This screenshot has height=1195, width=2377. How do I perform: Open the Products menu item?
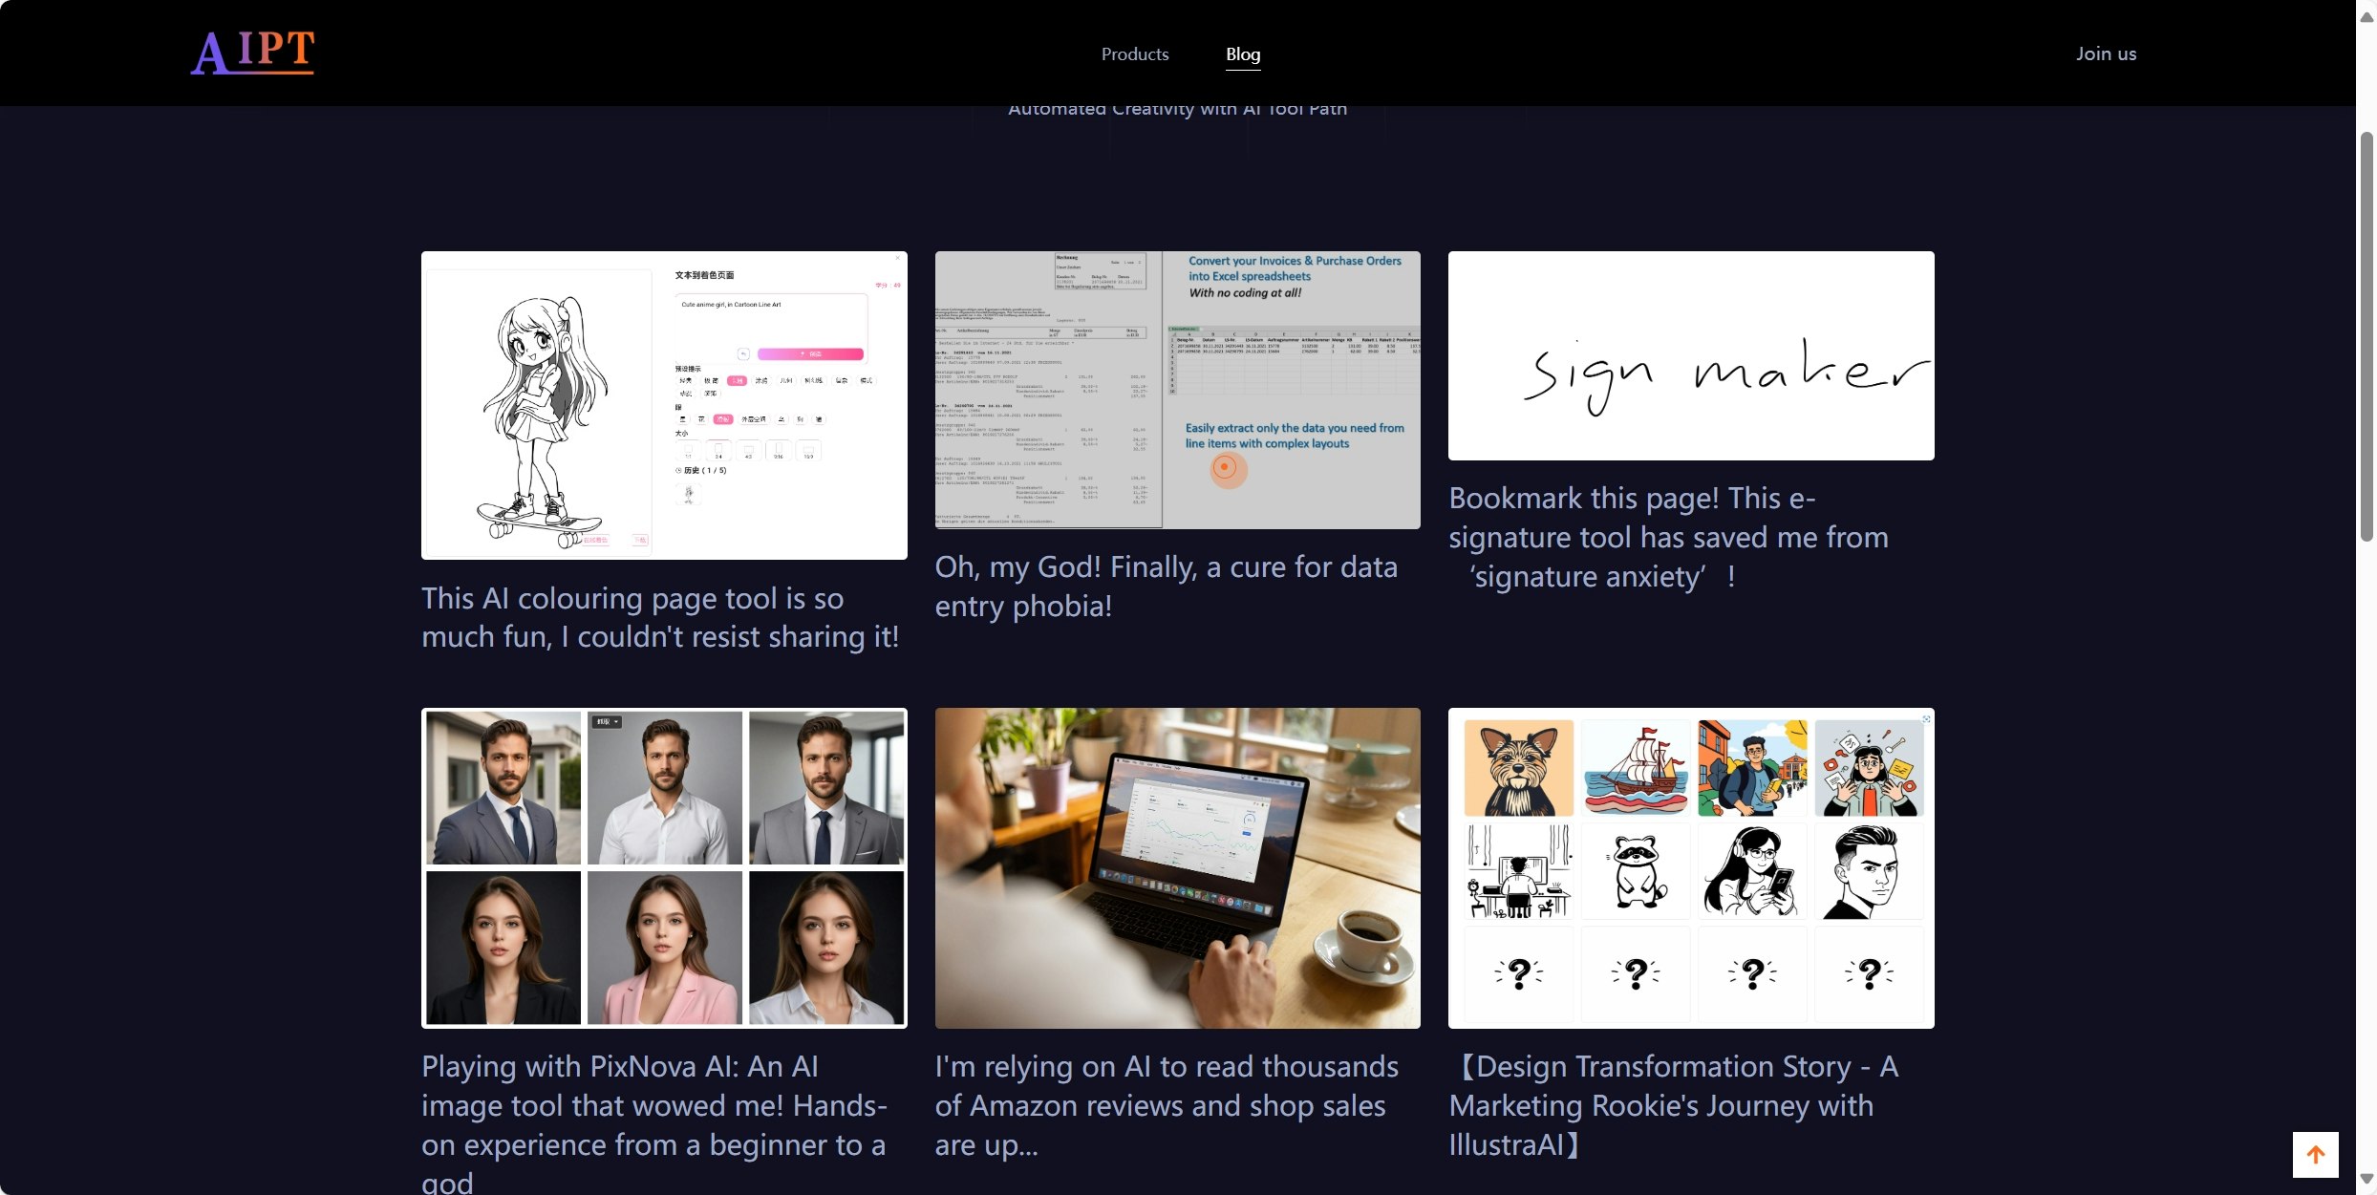pos(1135,53)
